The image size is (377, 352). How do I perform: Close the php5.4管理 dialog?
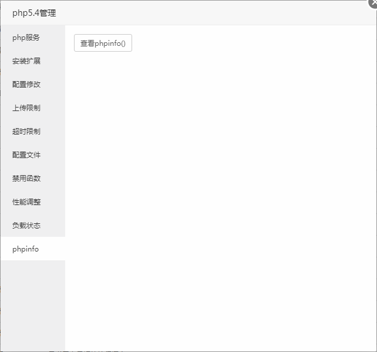click(x=373, y=3)
